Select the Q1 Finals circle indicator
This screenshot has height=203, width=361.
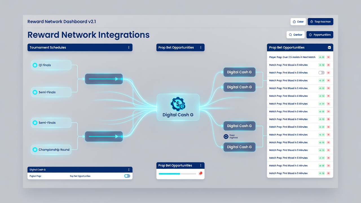[35, 65]
